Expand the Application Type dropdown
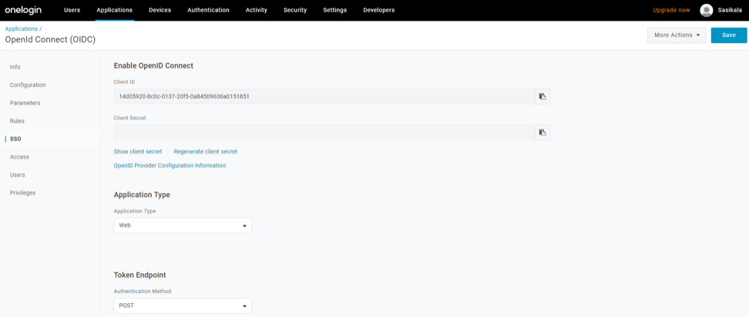Screen dimensions: 749x317 [x=183, y=225]
